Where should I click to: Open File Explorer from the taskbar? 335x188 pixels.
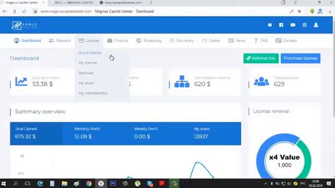coord(64,183)
